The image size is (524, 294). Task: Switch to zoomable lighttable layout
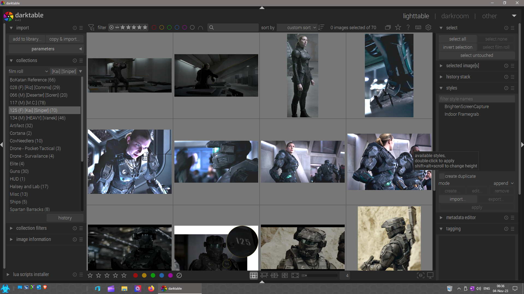(264, 275)
